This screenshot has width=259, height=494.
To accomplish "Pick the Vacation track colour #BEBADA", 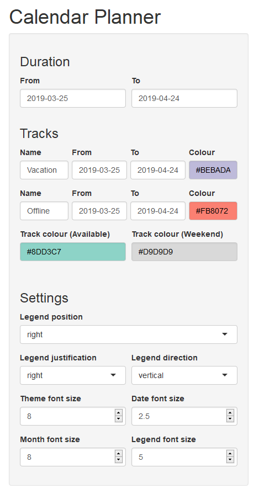I will click(213, 170).
